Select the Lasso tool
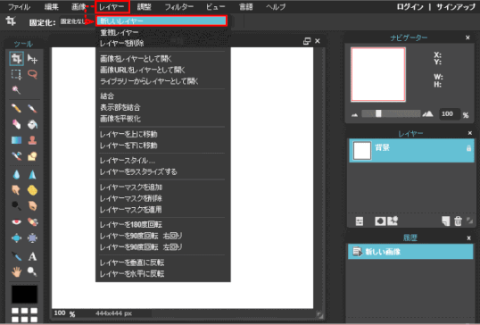480x325 pixels. [x=32, y=74]
